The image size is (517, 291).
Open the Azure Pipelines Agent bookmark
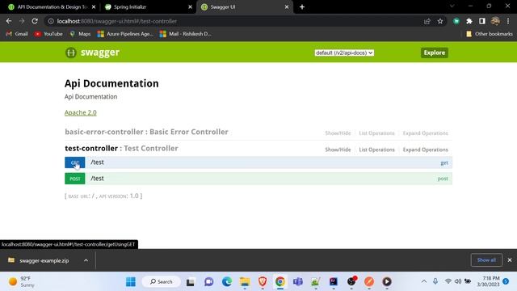pos(125,34)
